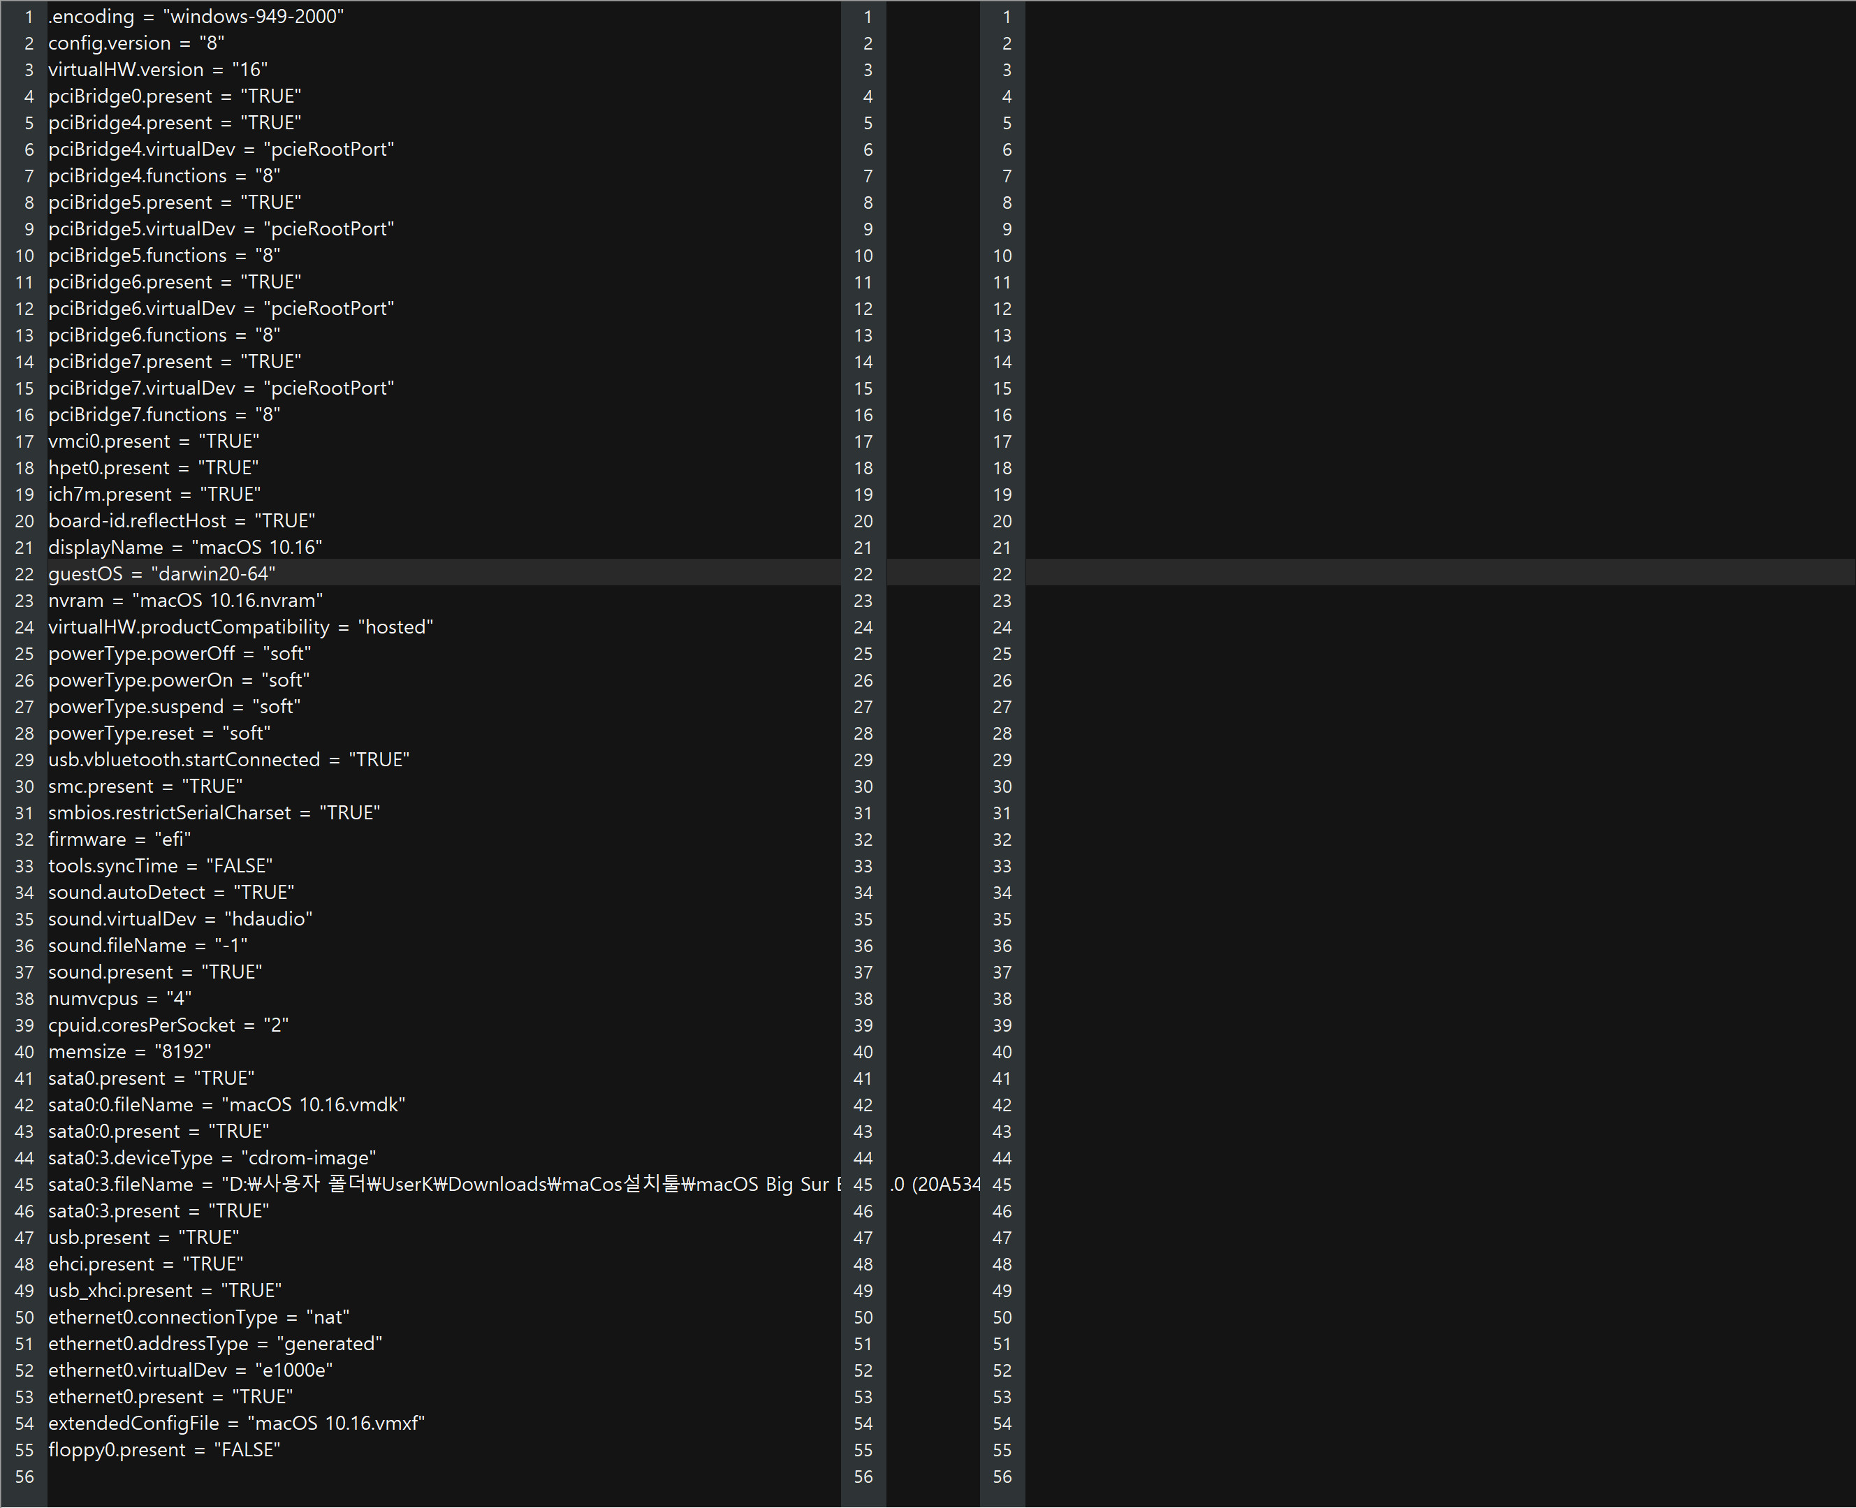The height and width of the screenshot is (1508, 1856).
Task: Click firmware = "efi" line
Action: 119,840
